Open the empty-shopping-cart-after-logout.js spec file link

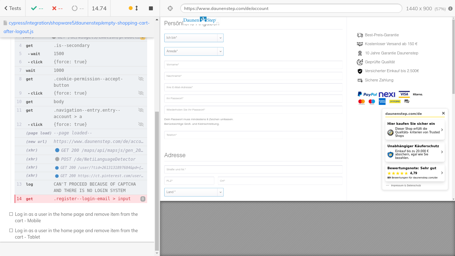pos(76,27)
